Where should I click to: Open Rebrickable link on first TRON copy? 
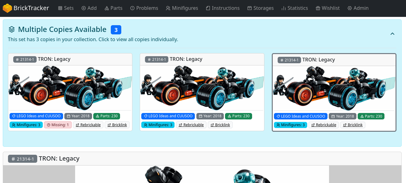pos(88,125)
